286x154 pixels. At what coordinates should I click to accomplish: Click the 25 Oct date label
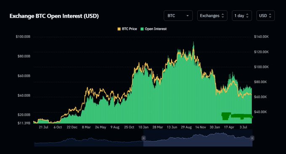click(129, 127)
